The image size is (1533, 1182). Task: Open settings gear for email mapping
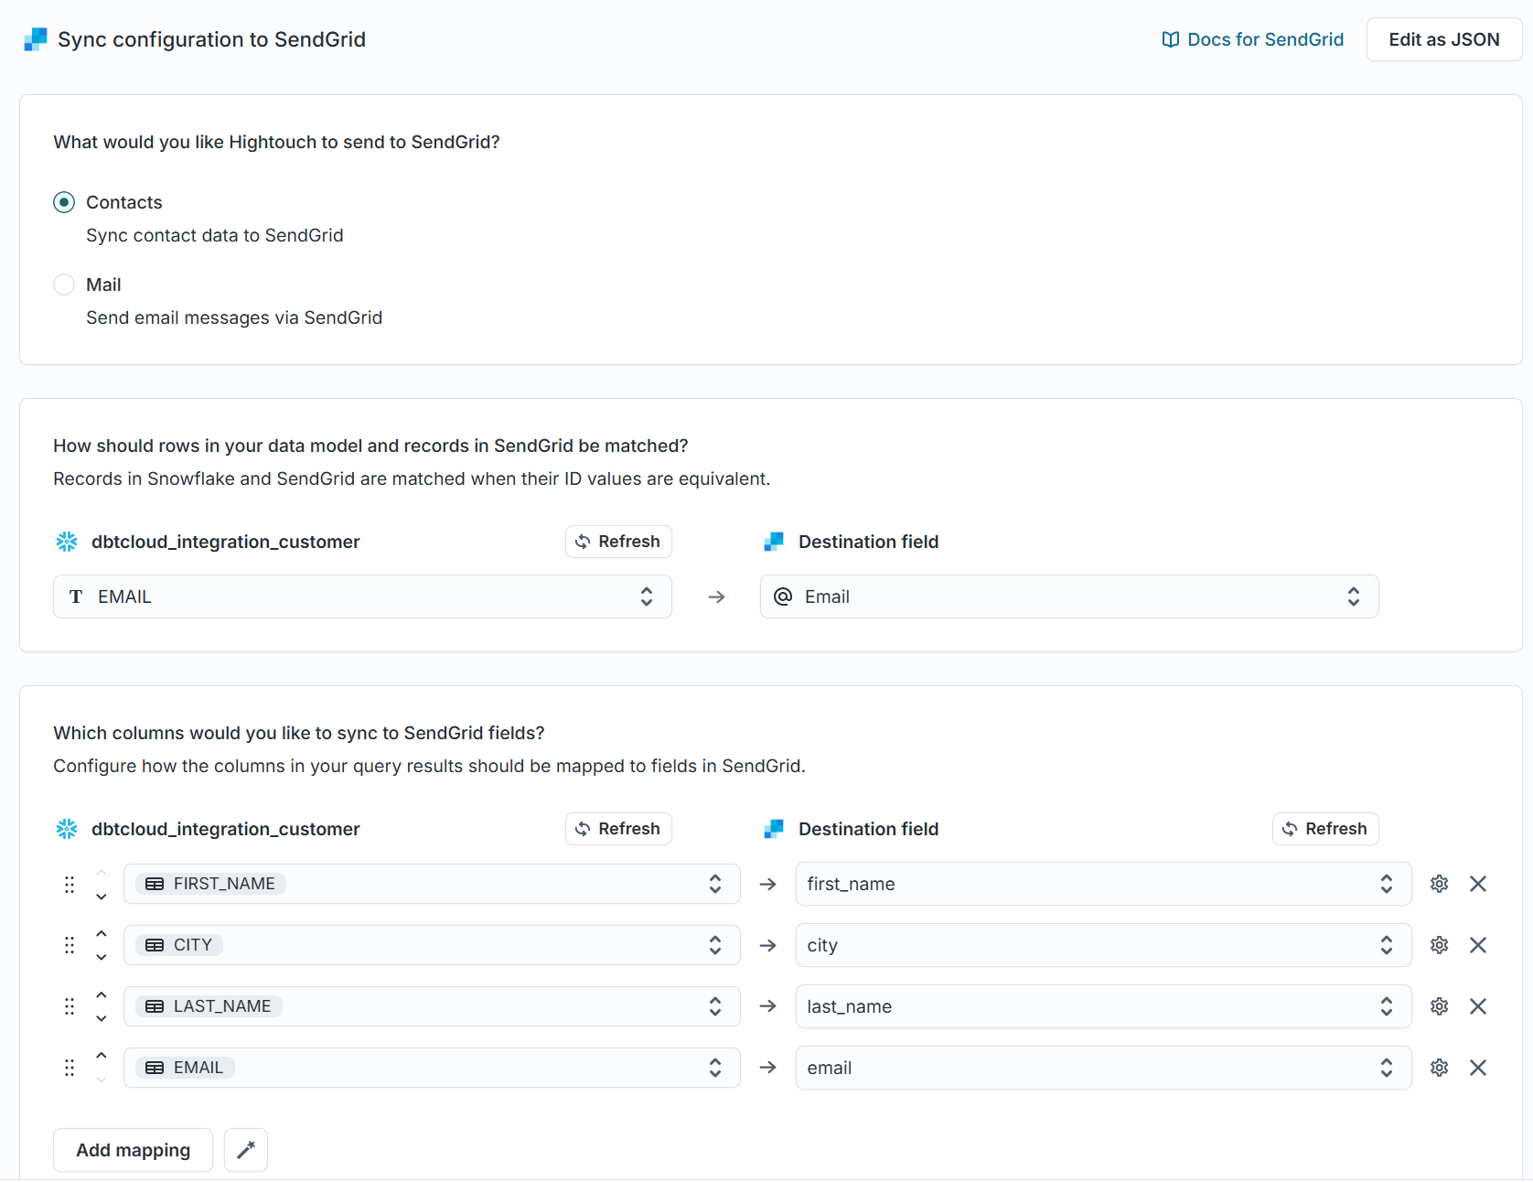click(1440, 1068)
